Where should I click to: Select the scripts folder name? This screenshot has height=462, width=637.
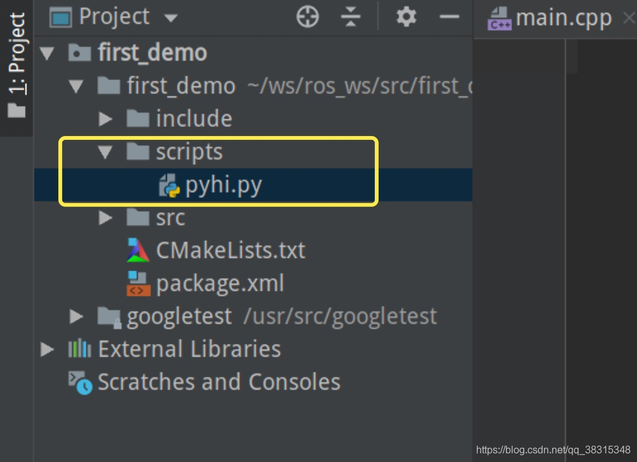(x=189, y=153)
